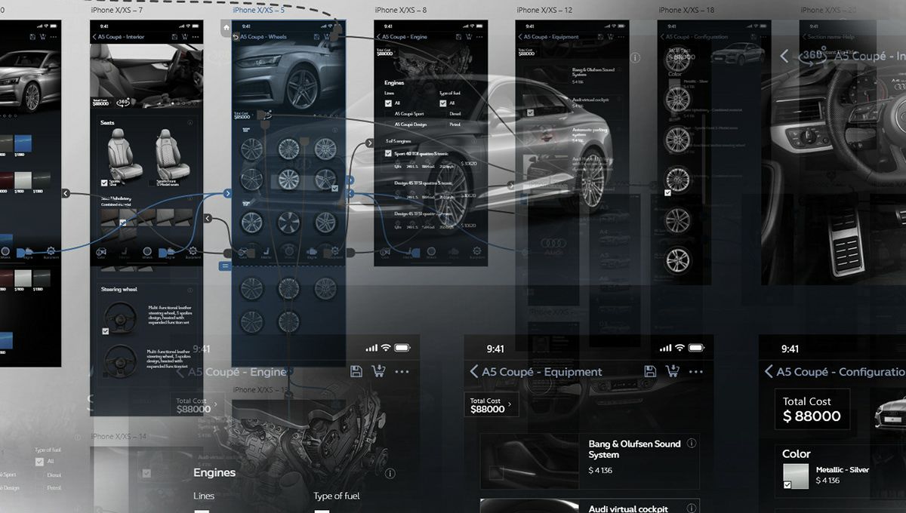Image resolution: width=906 pixels, height=513 pixels.
Task: Toggle the checkbox in small Equipment artboard
Action: pyautogui.click(x=530, y=113)
